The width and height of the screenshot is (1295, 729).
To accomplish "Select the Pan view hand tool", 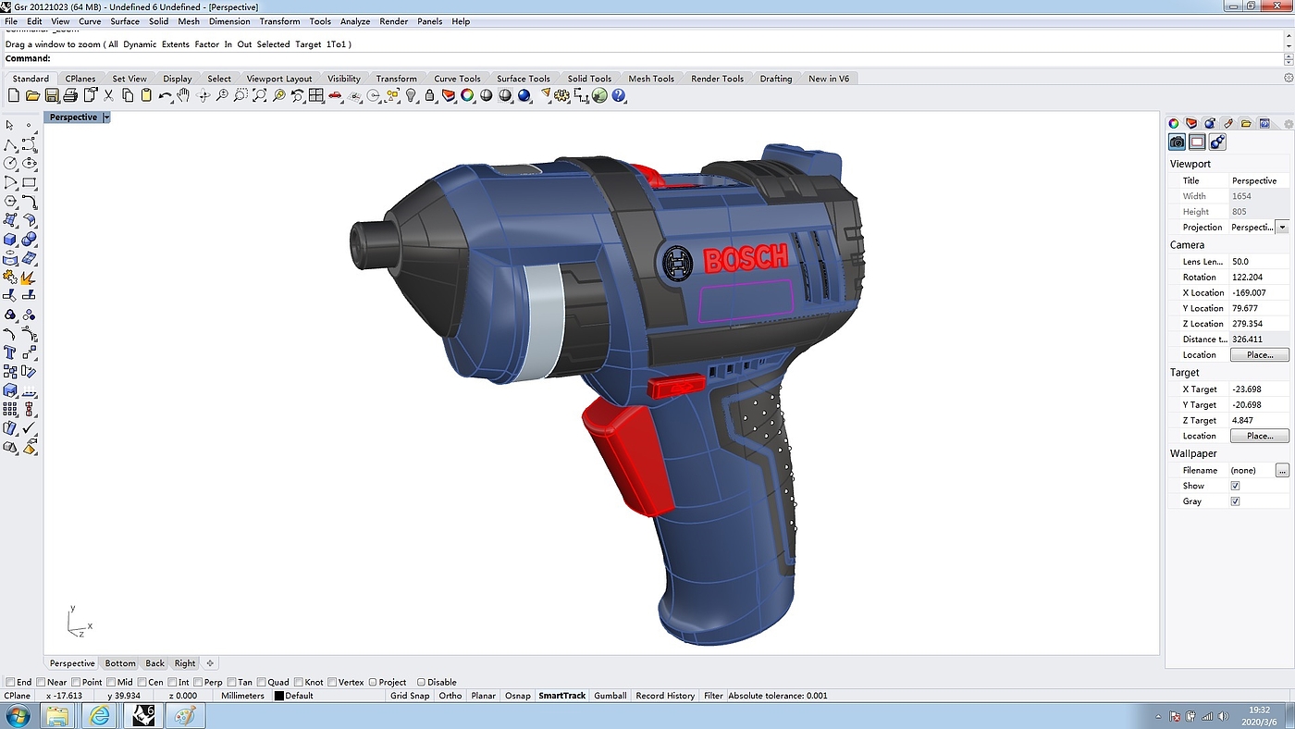I will coord(183,95).
